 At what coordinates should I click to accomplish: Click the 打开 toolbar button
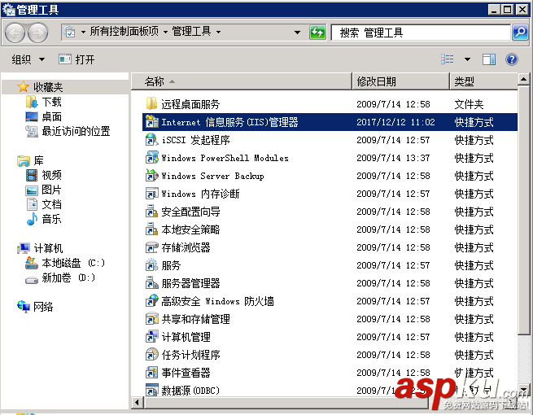pos(77,59)
